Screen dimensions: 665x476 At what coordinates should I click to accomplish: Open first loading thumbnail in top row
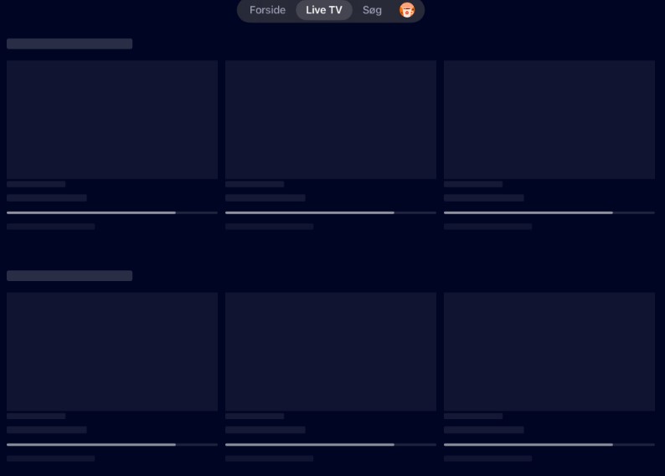coord(112,120)
